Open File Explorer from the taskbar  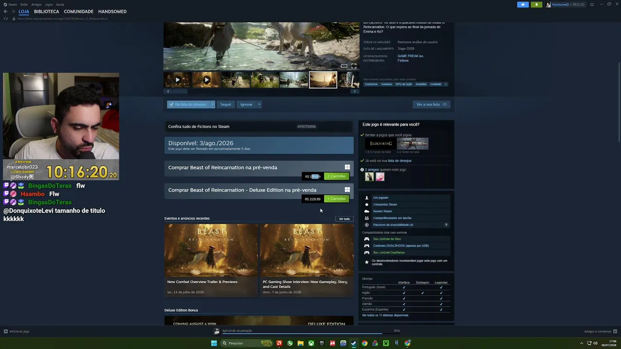(x=300, y=343)
